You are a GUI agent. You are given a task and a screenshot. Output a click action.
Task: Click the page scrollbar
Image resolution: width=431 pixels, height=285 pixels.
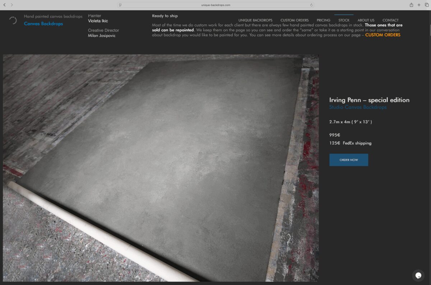(430, 30)
